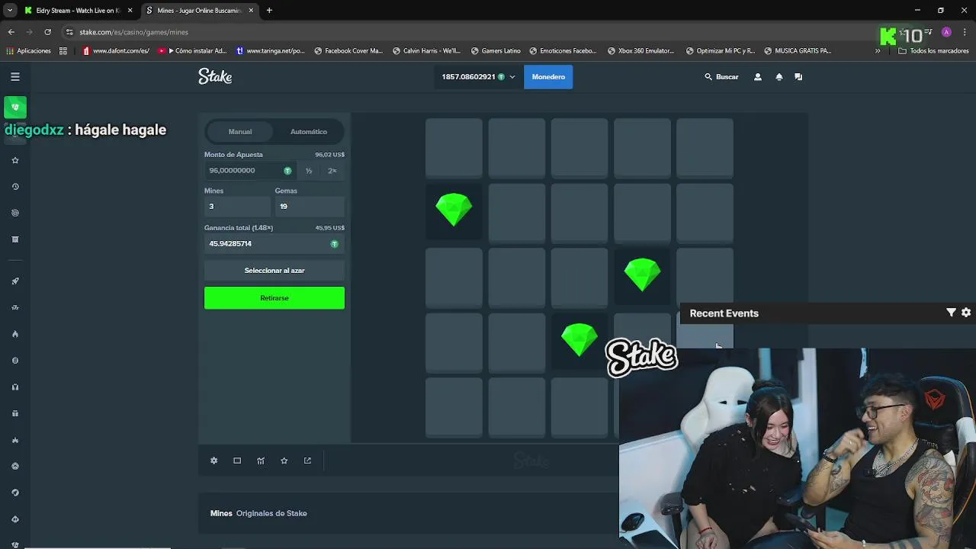Open the user profile icon in header
Viewport: 976px width, 549px height.
pos(757,77)
